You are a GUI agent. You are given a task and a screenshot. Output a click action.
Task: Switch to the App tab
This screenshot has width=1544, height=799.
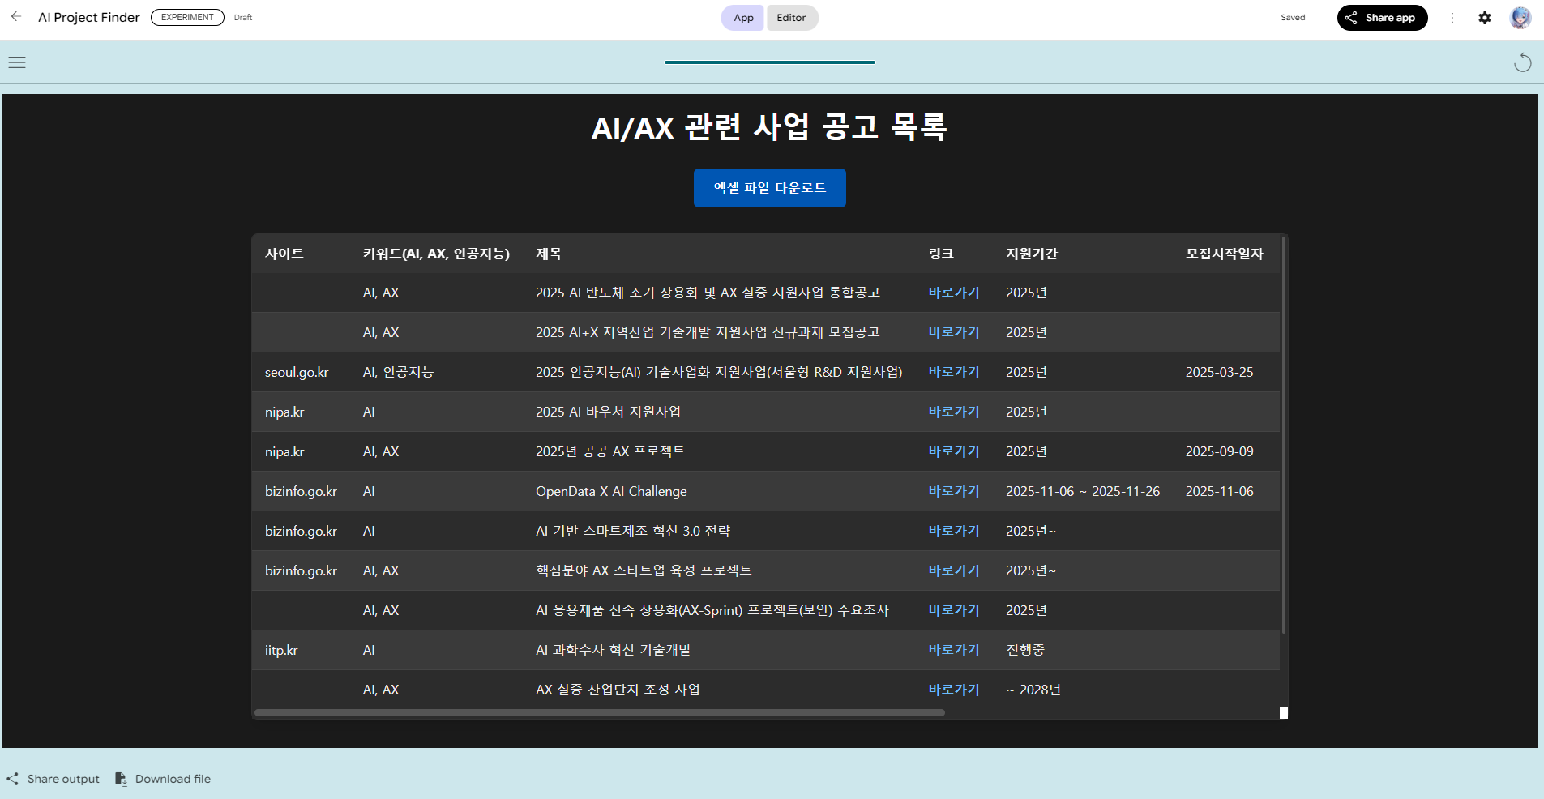click(x=742, y=18)
